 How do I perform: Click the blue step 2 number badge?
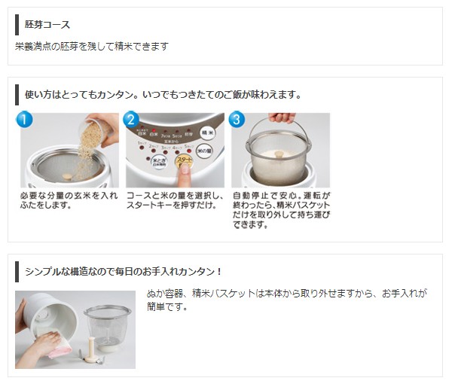coord(131,119)
